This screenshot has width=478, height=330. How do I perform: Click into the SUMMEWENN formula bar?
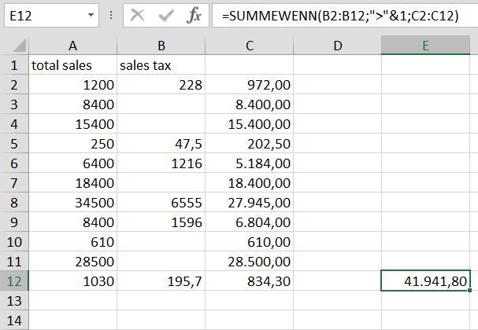(x=344, y=15)
